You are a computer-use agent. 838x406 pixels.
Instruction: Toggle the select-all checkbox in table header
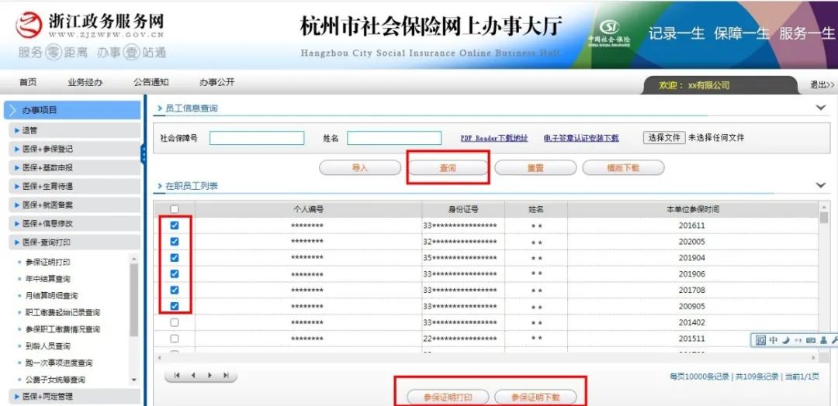(x=175, y=210)
